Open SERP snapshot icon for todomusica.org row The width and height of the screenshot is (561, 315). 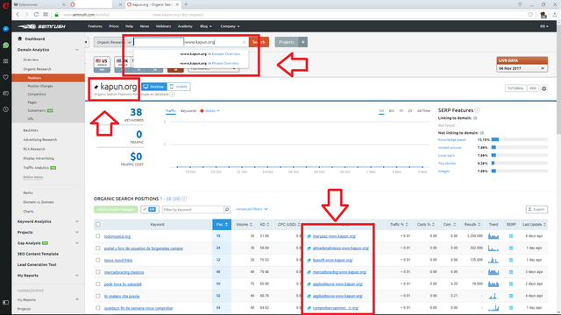coord(511,236)
